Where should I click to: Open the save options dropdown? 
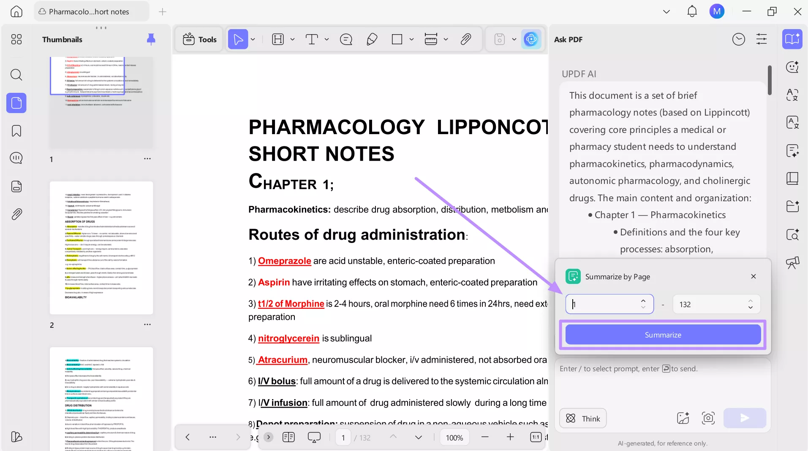click(x=514, y=39)
